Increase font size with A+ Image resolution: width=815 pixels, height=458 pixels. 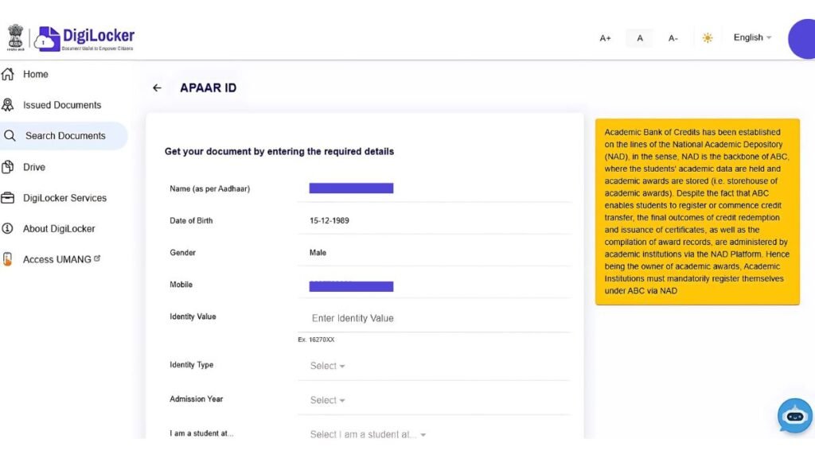pyautogui.click(x=605, y=38)
